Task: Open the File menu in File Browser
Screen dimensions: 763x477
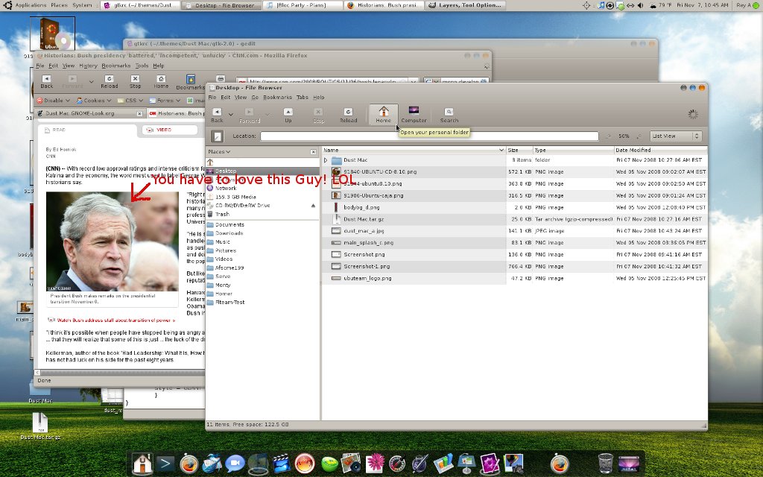Action: [x=212, y=98]
